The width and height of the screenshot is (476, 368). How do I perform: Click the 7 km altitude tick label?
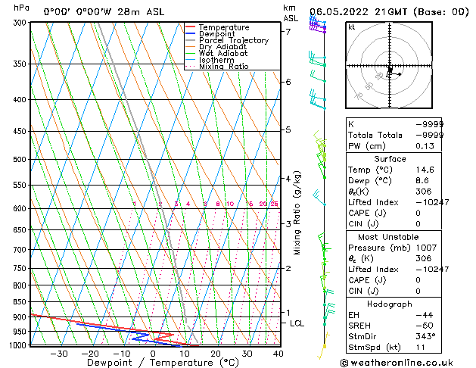tap(288, 31)
